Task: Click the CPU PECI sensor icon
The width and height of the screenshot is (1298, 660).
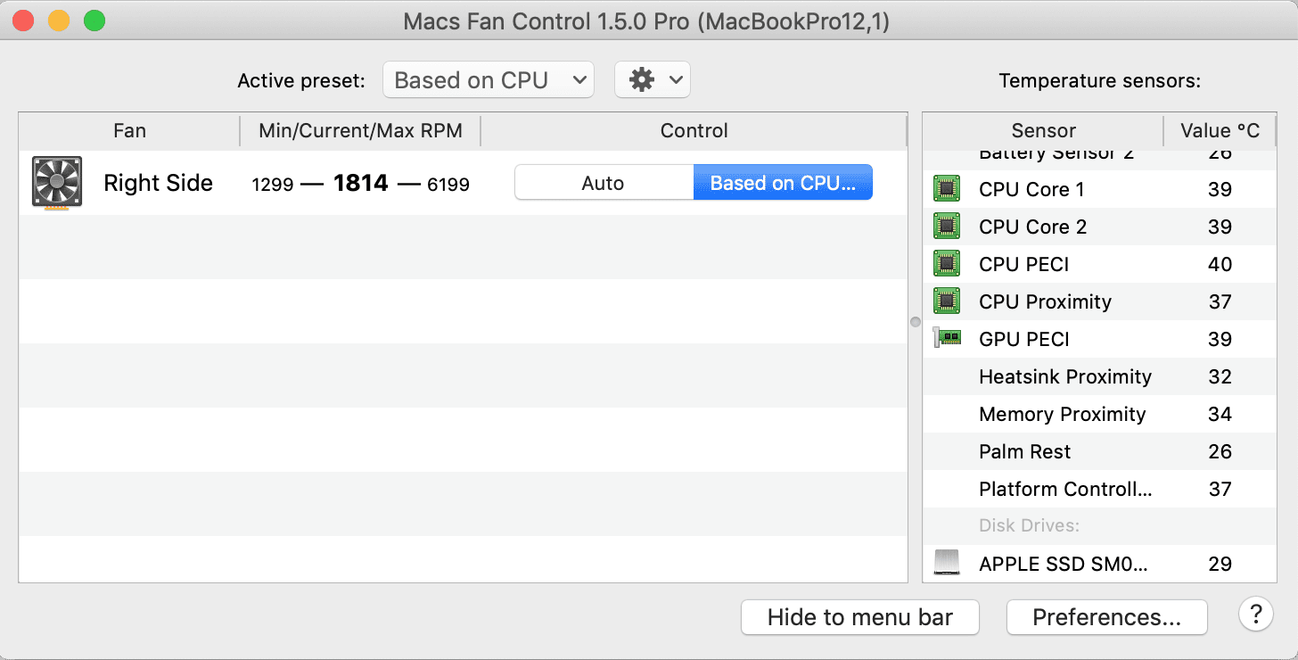Action: pos(946,263)
